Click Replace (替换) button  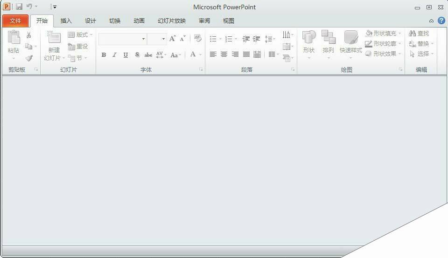(x=421, y=44)
